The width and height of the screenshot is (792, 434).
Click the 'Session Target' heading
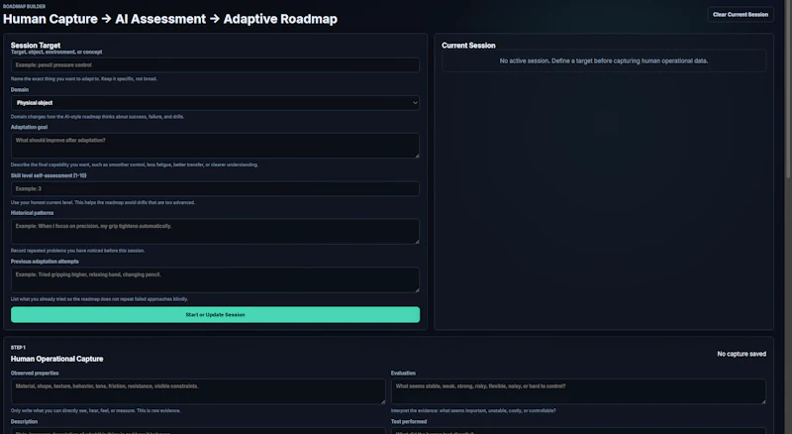(x=36, y=45)
